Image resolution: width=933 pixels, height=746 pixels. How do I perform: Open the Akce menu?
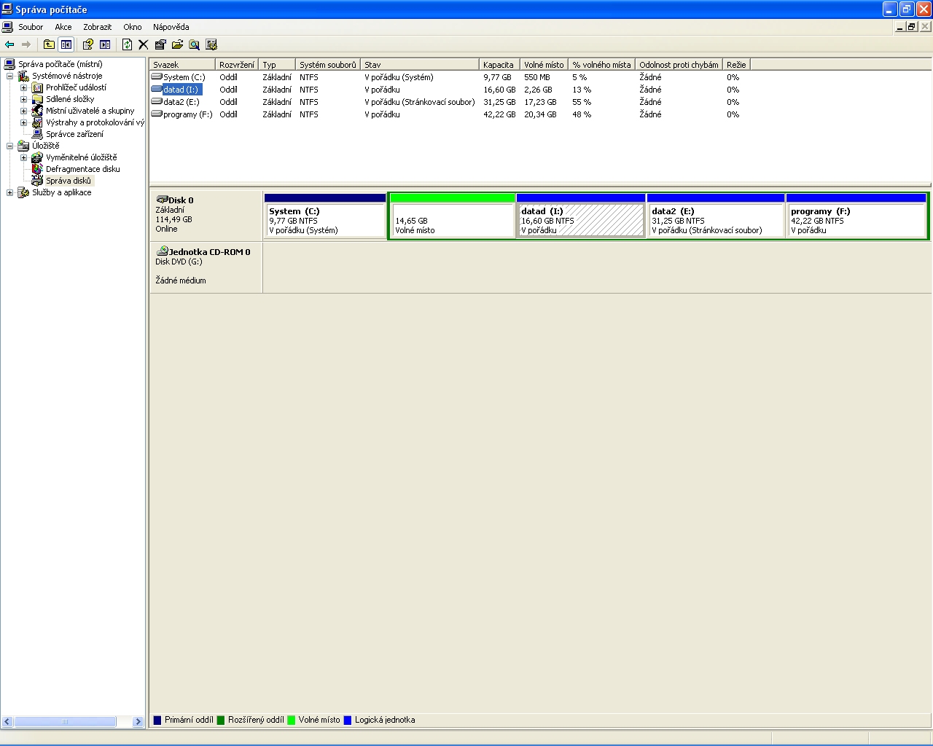[x=63, y=27]
